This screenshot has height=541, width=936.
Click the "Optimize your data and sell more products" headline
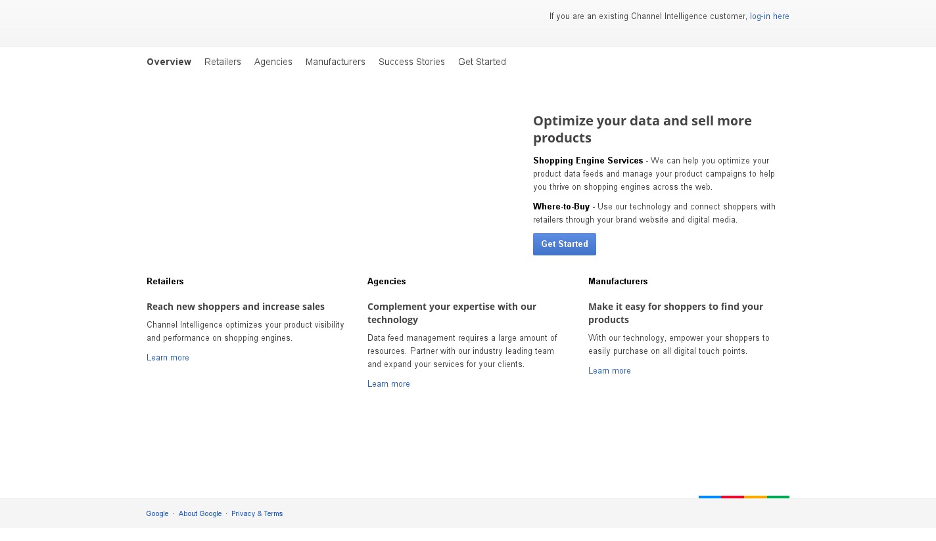642,129
